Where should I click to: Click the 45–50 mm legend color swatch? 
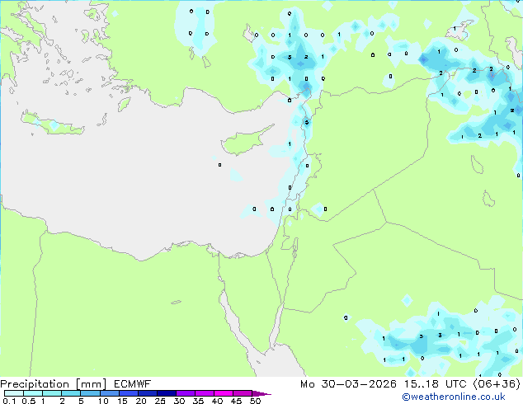click(x=243, y=393)
